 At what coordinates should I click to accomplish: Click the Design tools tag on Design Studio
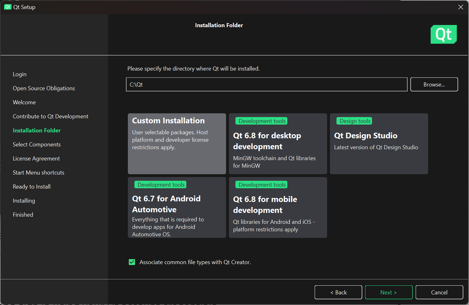click(355, 121)
